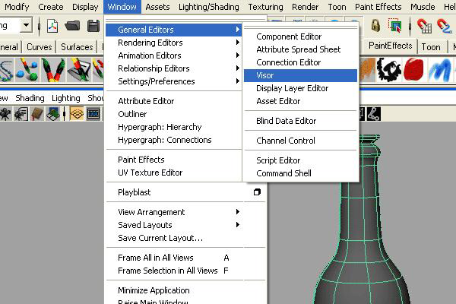Click the select camera panel icon
Screen dimensions: 456x304
[5, 114]
